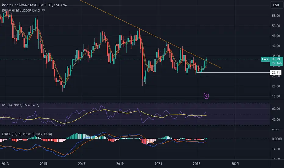Viewport: 284px width, 168px height.
Task: Click the 2019 time axis label
Action: click(x=120, y=164)
